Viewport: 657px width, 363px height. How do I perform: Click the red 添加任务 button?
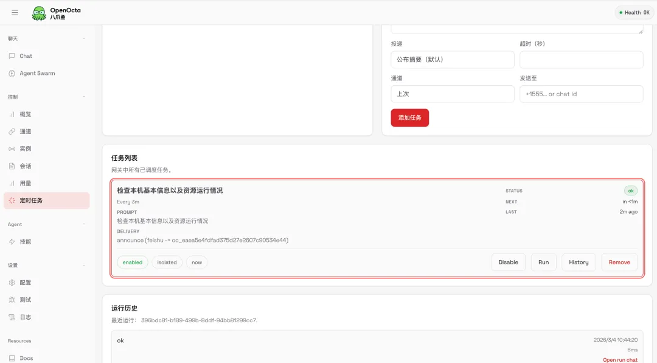point(409,118)
